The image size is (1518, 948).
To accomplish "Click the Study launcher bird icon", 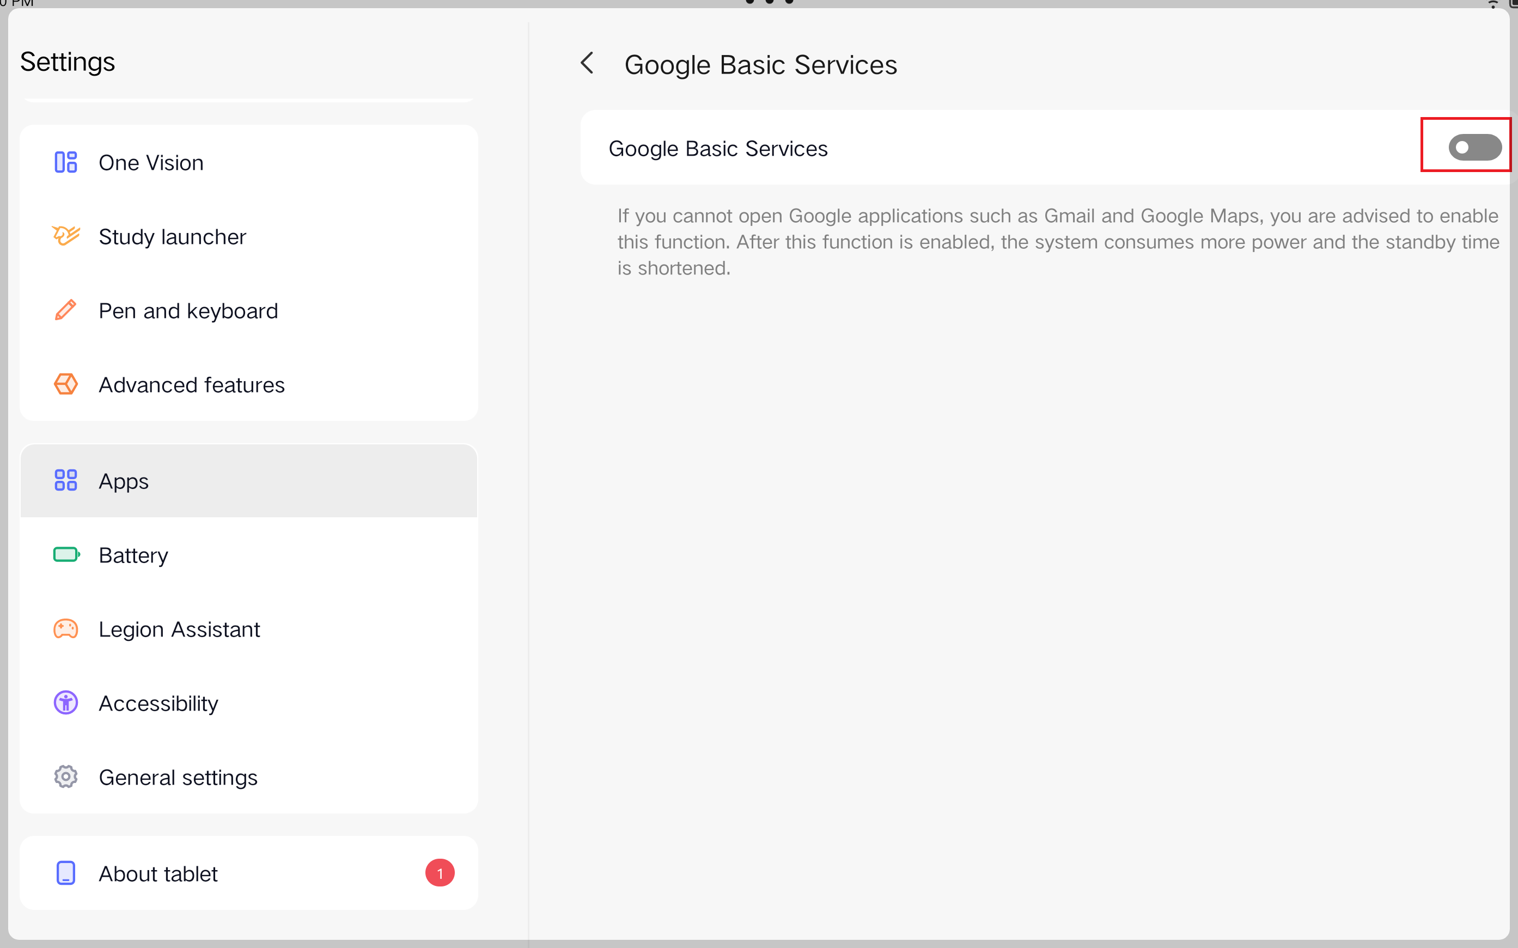I will (65, 236).
